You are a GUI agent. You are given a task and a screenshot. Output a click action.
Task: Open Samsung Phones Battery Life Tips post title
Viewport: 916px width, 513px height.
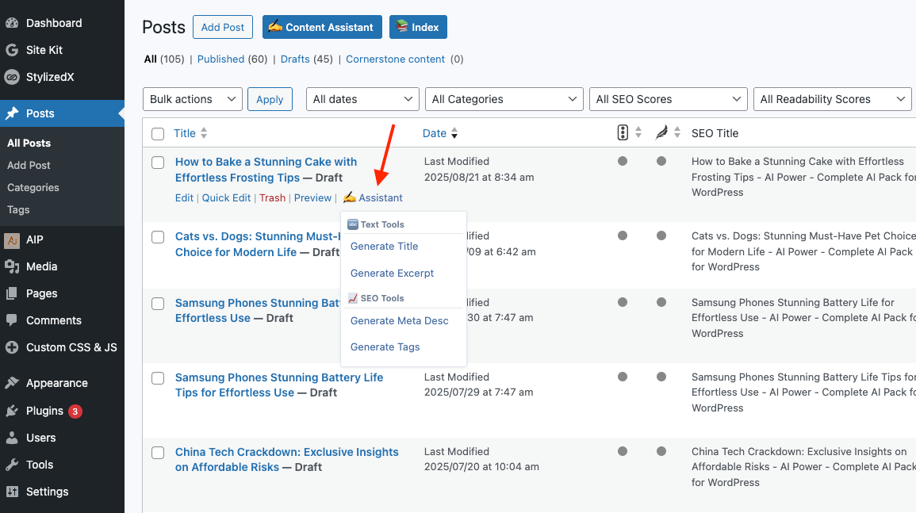[x=279, y=385]
